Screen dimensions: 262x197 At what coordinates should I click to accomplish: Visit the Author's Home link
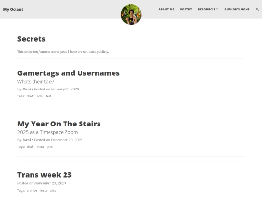[x=237, y=9]
